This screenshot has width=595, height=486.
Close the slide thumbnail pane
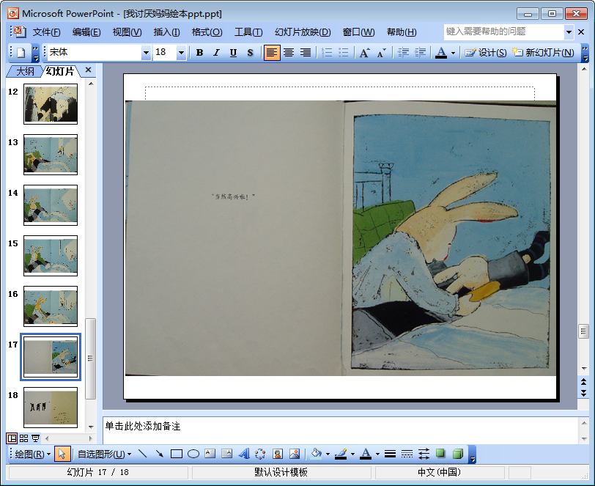click(88, 70)
